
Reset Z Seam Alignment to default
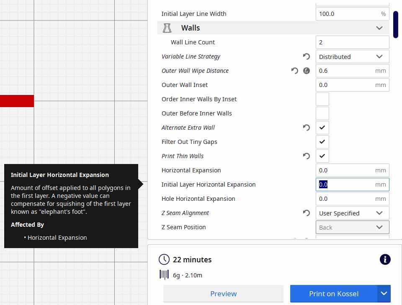click(307, 213)
